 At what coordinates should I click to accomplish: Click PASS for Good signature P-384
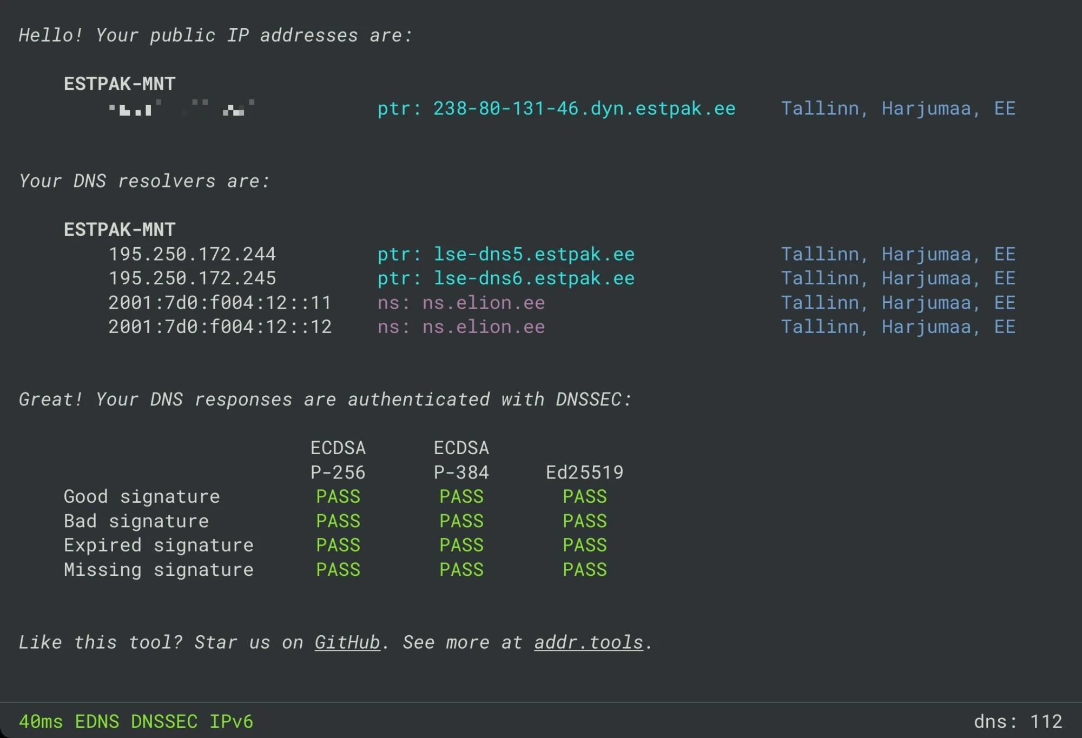[461, 497]
